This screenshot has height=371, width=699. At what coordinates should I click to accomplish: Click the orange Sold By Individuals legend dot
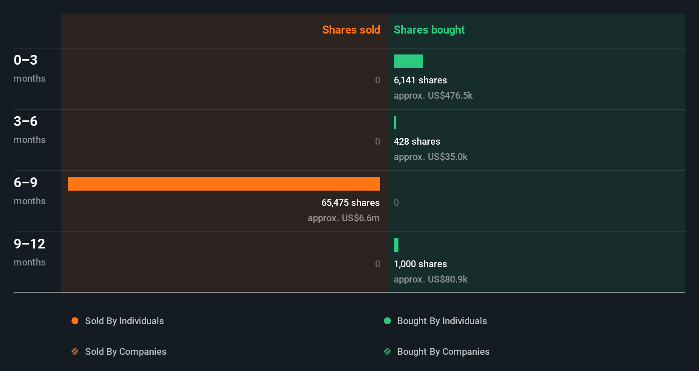75,321
